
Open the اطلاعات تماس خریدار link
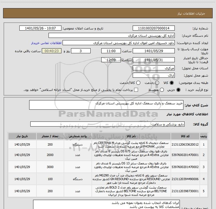coord(46,43)
